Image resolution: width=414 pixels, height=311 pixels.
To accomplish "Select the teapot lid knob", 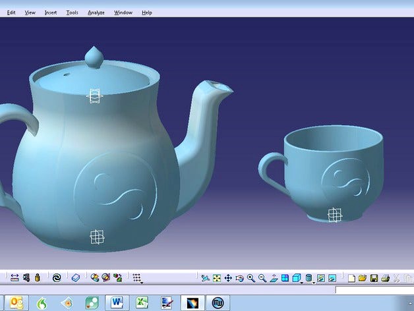I will pos(94,57).
